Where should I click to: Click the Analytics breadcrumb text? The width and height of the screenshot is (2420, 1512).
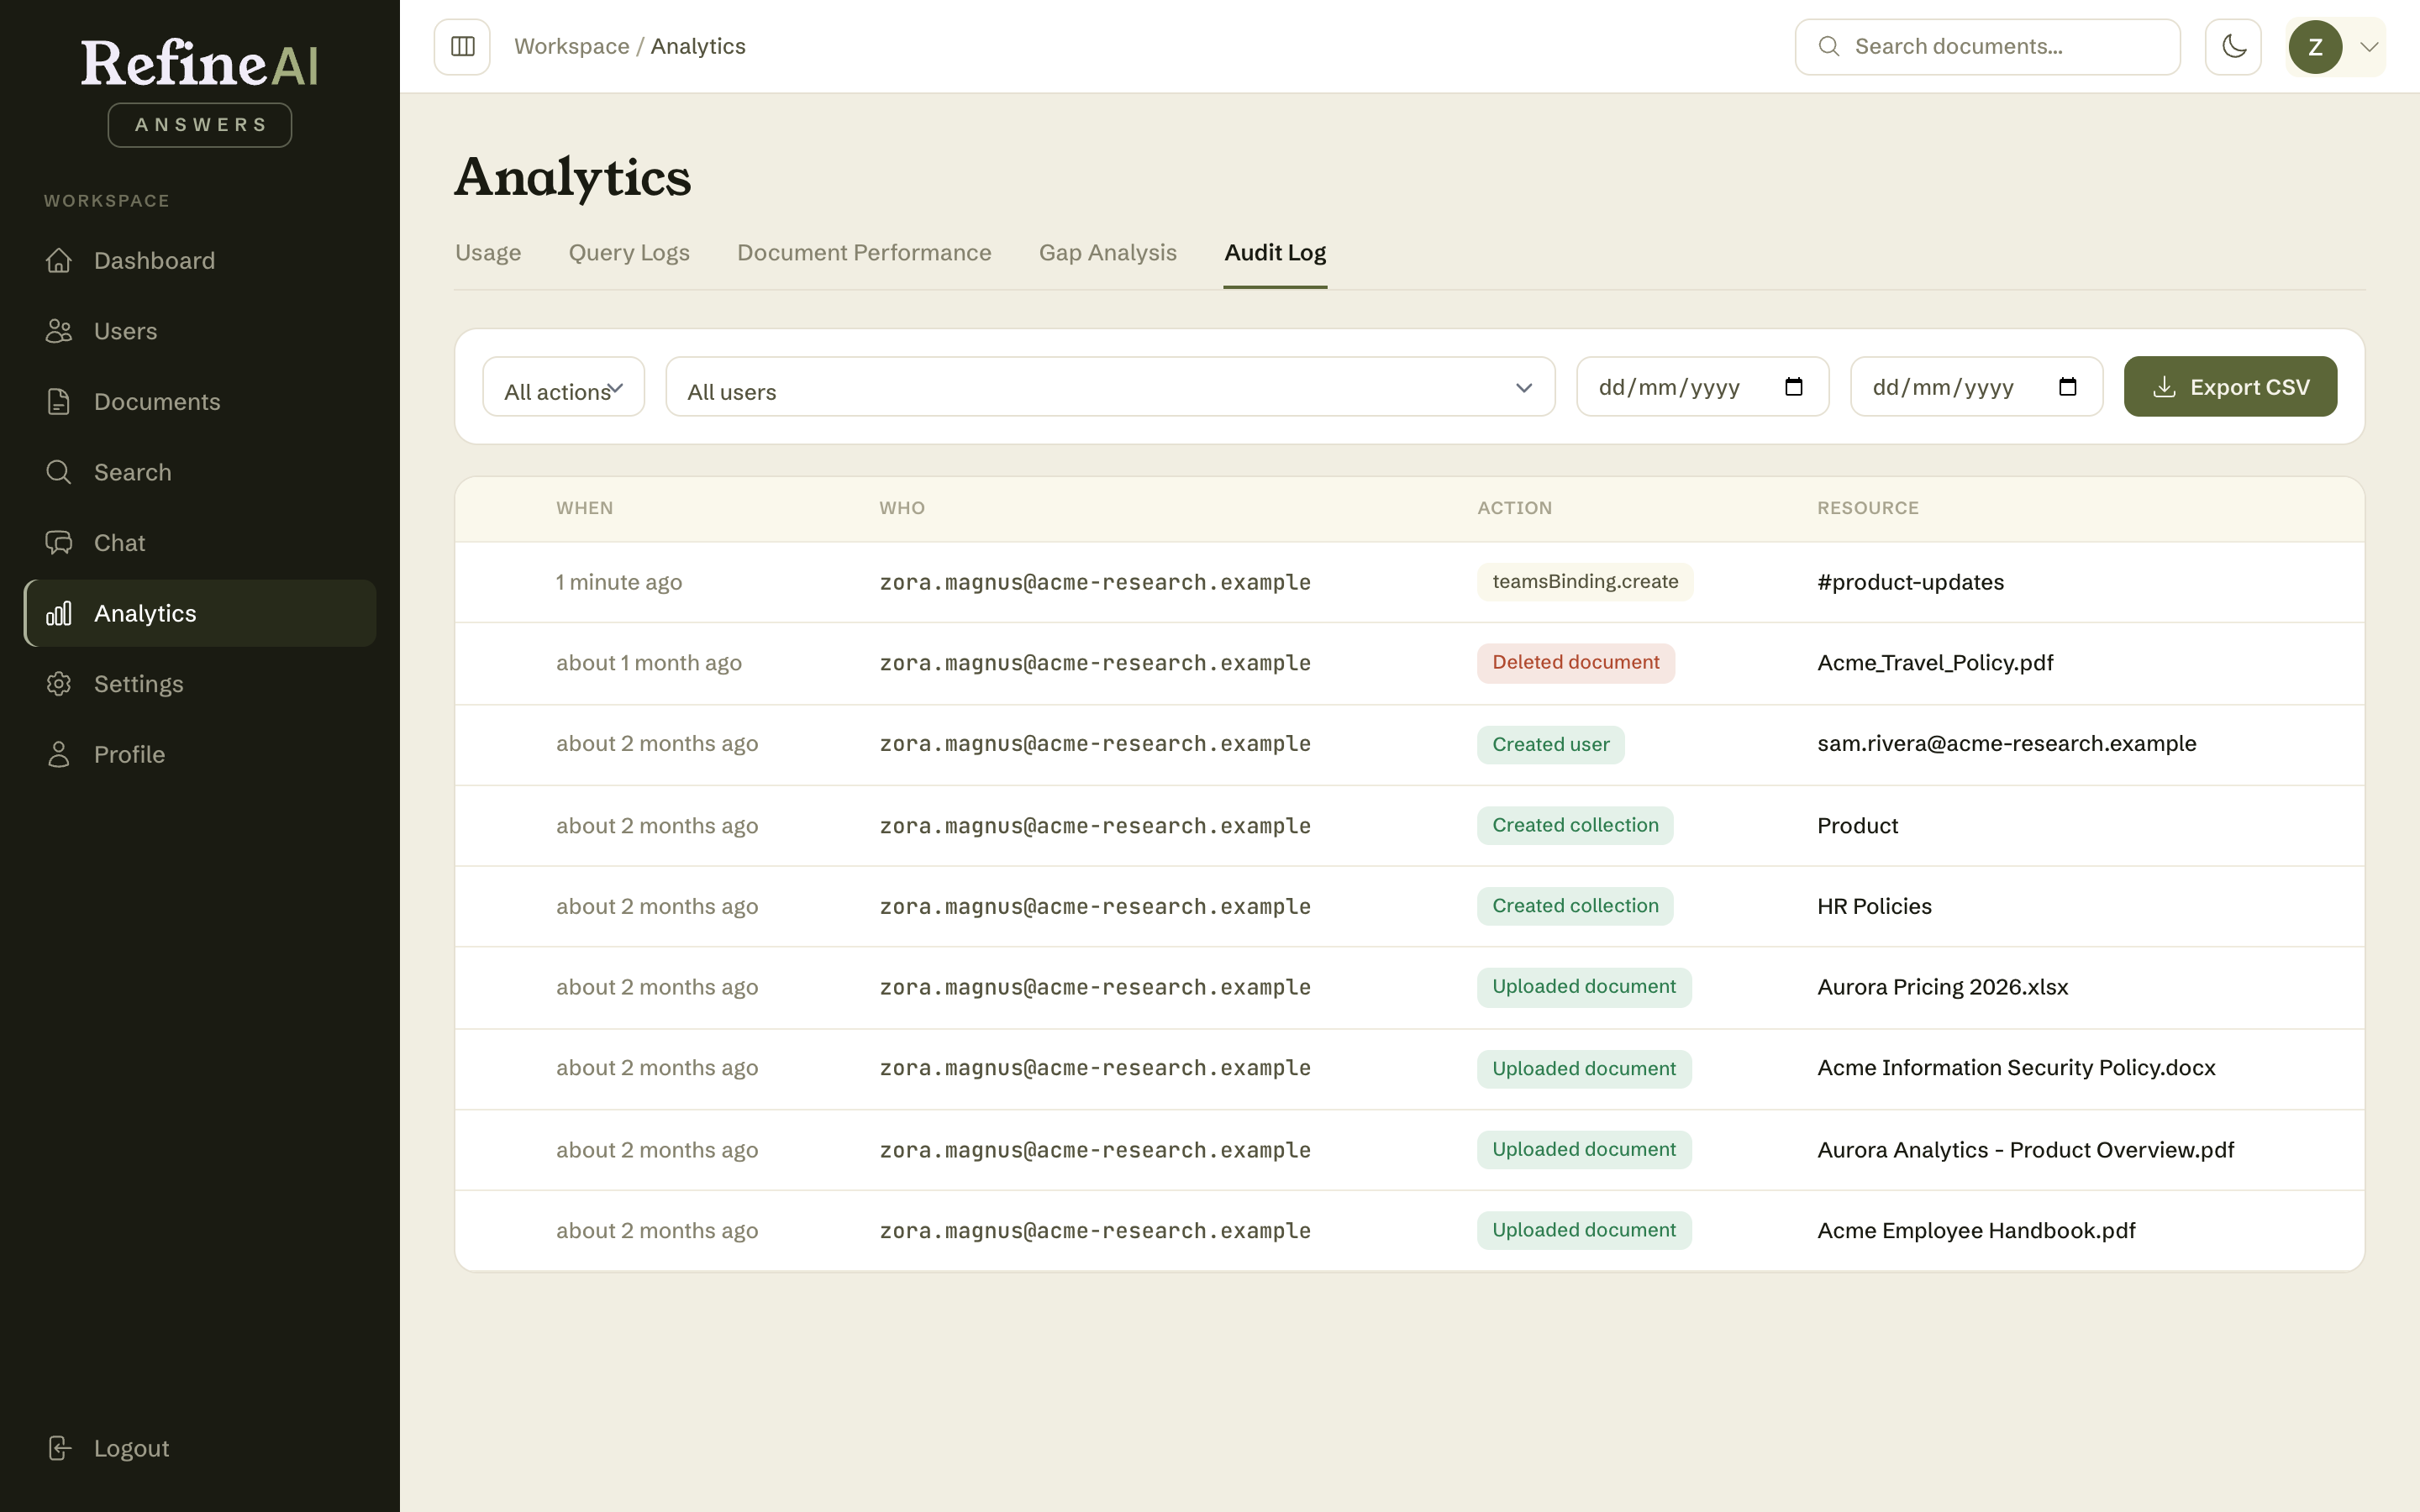[x=698, y=46]
